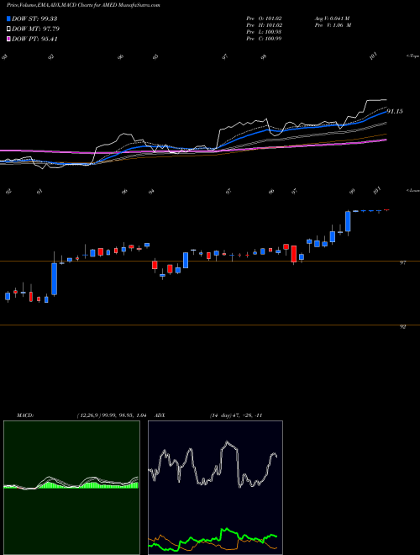Select the 'DOW ST: 99.33' legend label

[34, 19]
